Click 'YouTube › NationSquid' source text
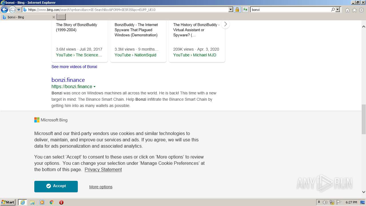Viewport: 366px width, 206px height. (x=135, y=55)
